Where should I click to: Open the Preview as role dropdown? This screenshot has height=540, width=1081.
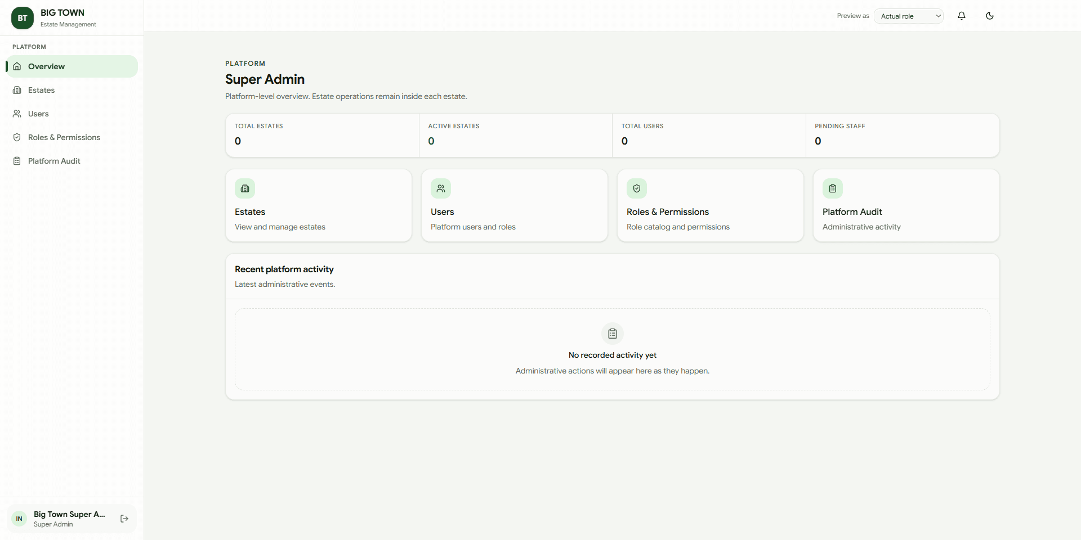point(909,16)
